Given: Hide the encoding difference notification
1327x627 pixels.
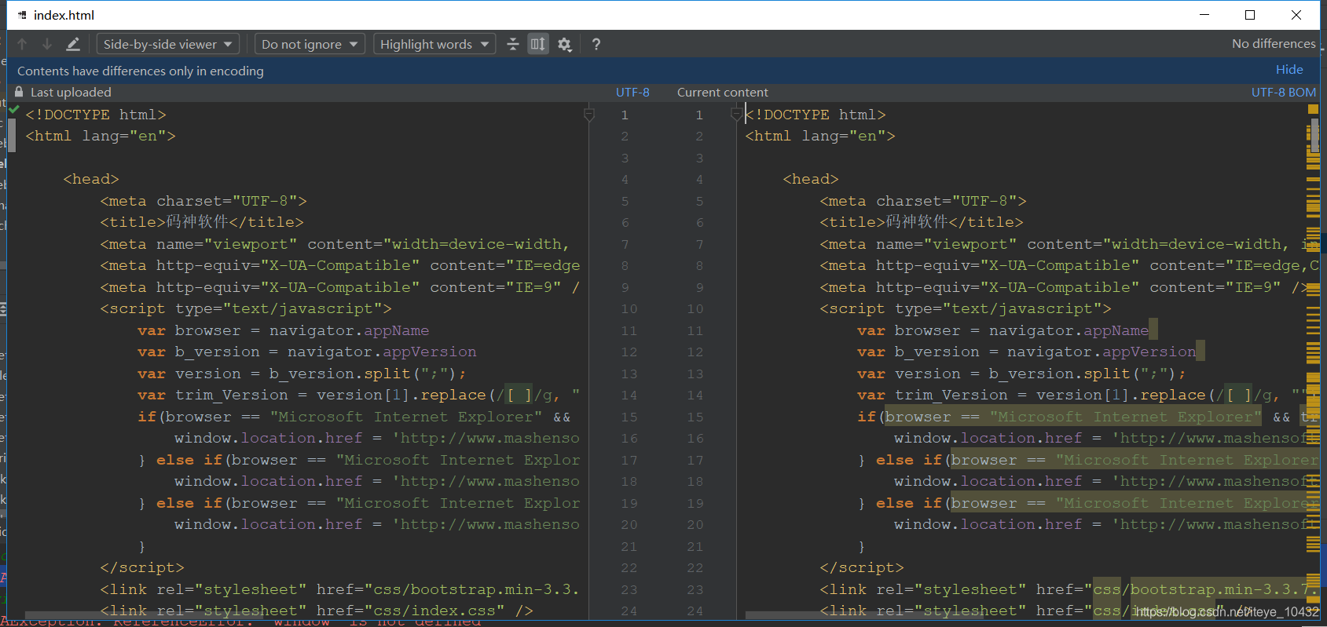Looking at the screenshot, I should 1289,70.
